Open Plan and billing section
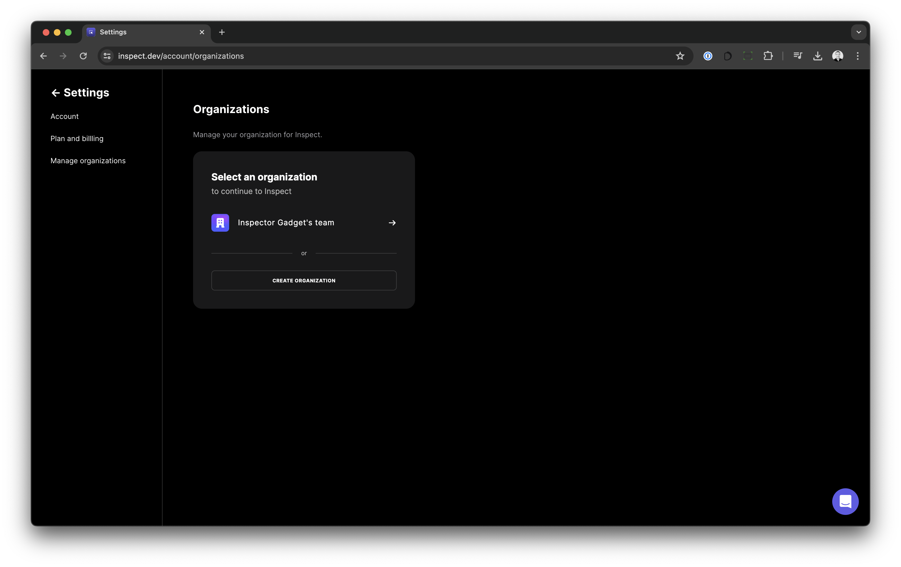The height and width of the screenshot is (567, 901). tap(77, 139)
